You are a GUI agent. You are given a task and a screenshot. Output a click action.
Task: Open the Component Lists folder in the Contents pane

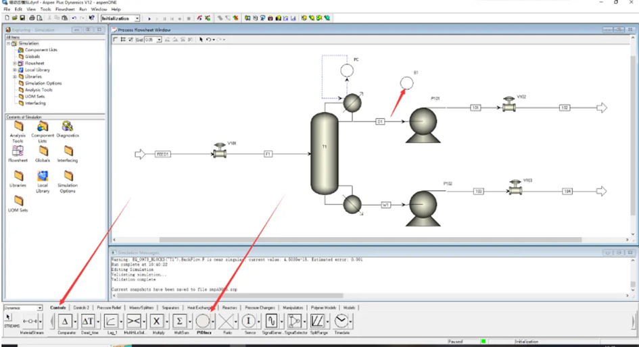click(x=43, y=132)
